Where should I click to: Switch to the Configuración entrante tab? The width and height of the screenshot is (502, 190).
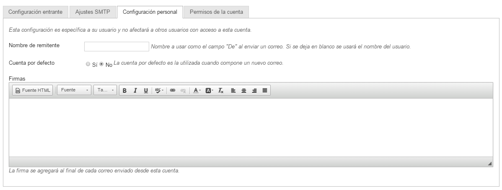click(x=36, y=12)
